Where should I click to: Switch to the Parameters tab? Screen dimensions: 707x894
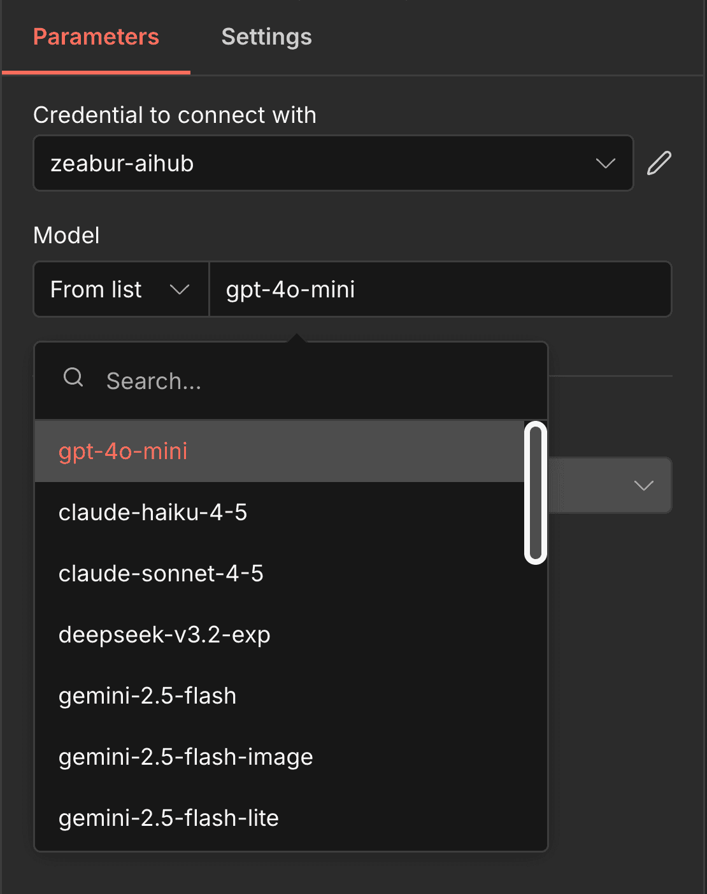(x=96, y=37)
